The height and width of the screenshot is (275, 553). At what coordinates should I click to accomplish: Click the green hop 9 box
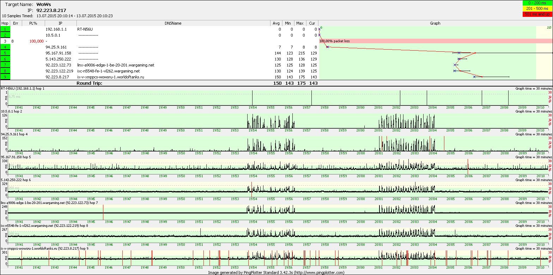coord(5,77)
